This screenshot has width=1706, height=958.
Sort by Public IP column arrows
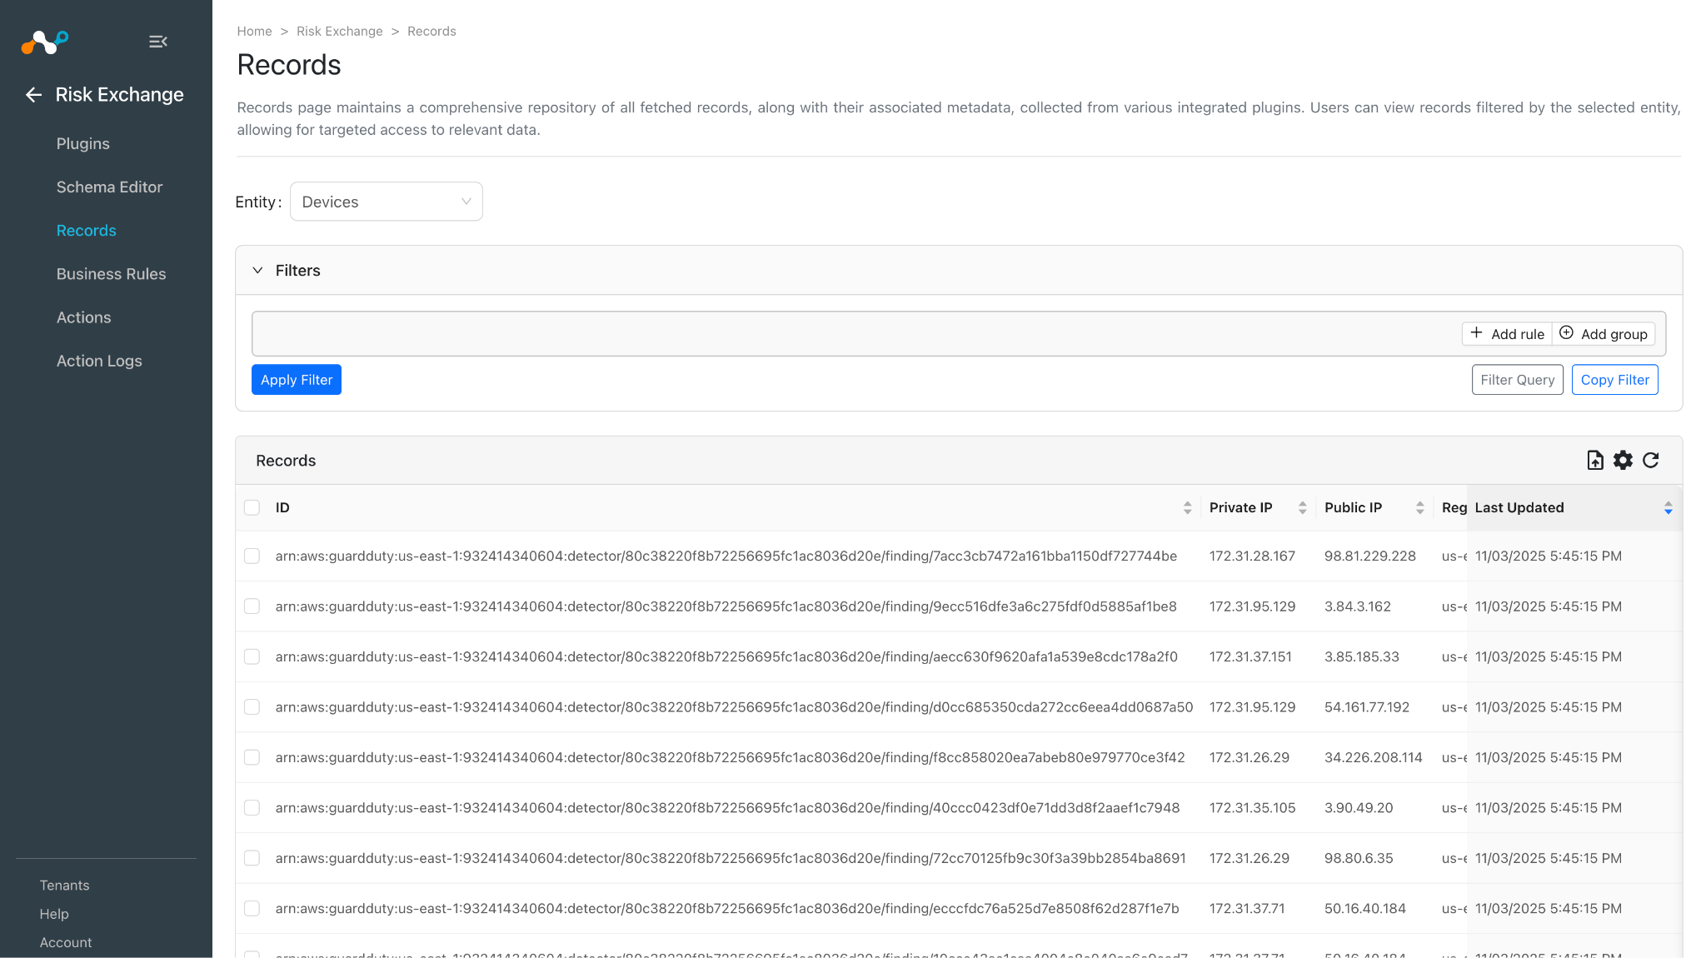1419,508
